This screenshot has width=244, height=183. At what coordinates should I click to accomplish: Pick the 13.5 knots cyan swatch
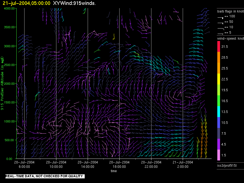219,112
